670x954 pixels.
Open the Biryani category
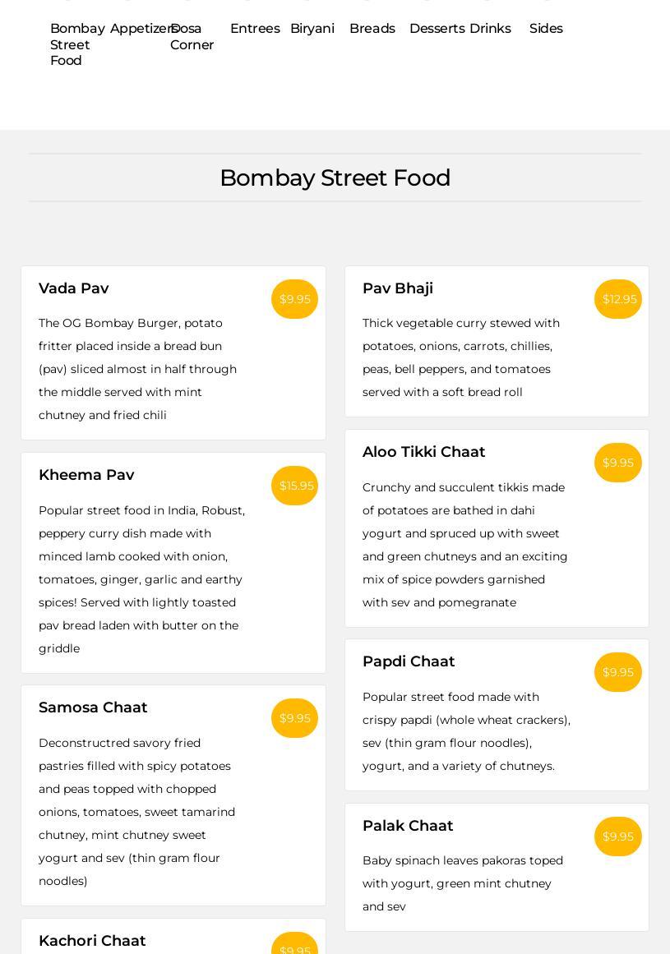312,29
